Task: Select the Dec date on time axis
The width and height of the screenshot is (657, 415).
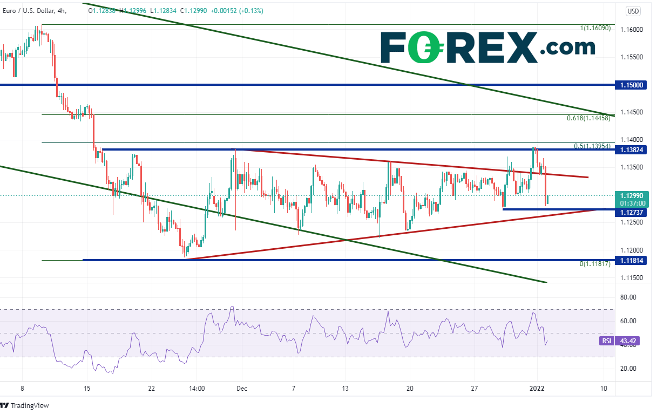Action: click(x=242, y=389)
